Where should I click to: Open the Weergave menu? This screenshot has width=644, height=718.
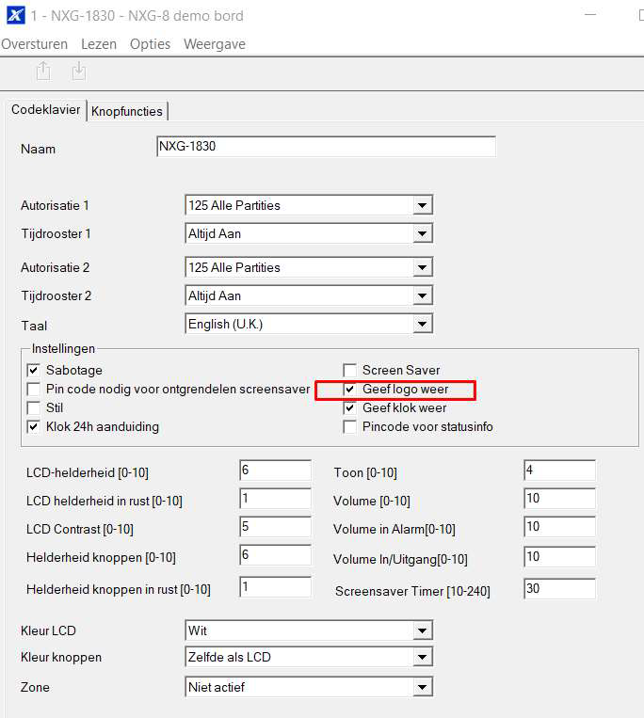tap(215, 44)
